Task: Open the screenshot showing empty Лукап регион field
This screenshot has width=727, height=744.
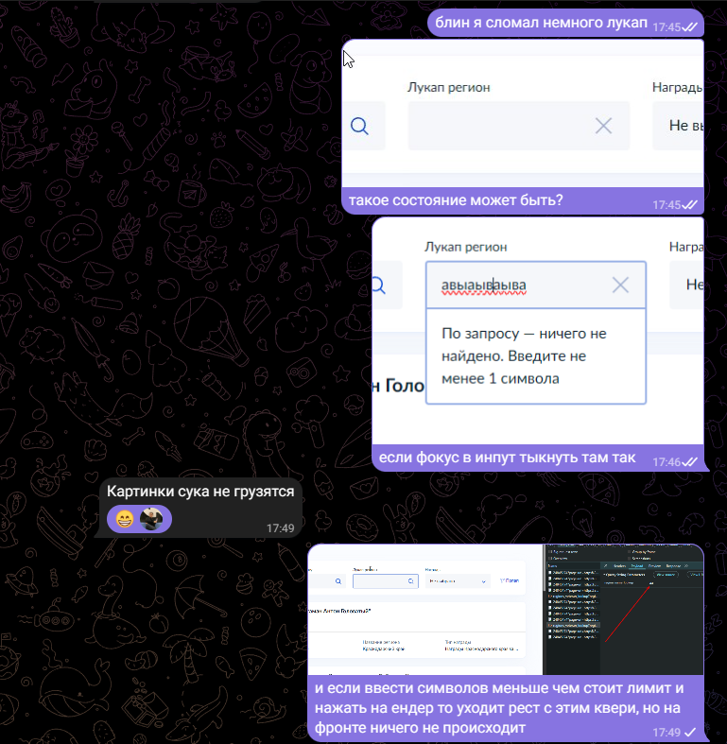Action: [x=523, y=112]
